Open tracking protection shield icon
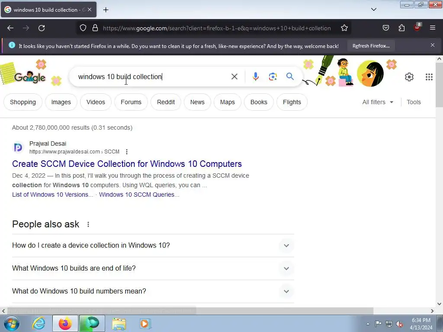The image size is (443, 332). pyautogui.click(x=83, y=28)
